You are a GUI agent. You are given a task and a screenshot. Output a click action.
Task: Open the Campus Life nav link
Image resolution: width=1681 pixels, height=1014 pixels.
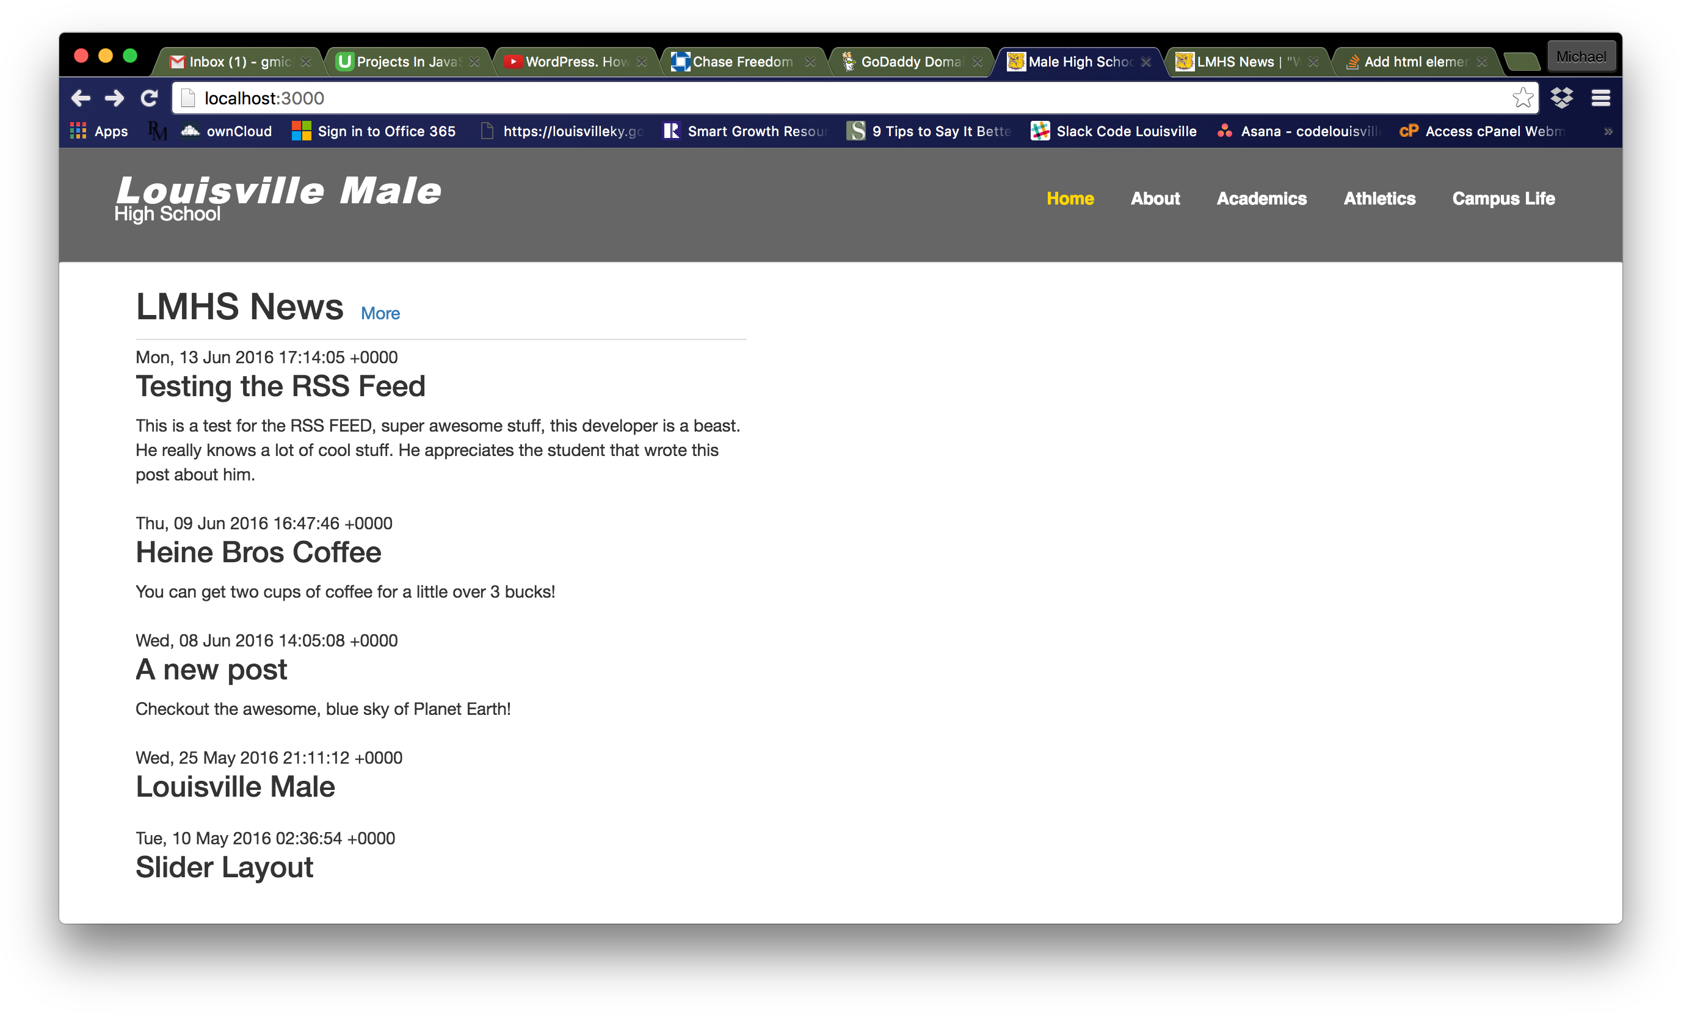point(1503,198)
